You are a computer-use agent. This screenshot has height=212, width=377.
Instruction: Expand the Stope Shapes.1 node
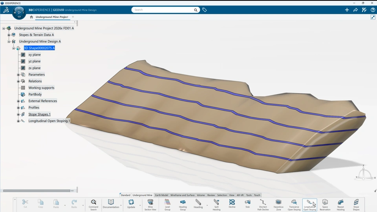click(x=18, y=114)
